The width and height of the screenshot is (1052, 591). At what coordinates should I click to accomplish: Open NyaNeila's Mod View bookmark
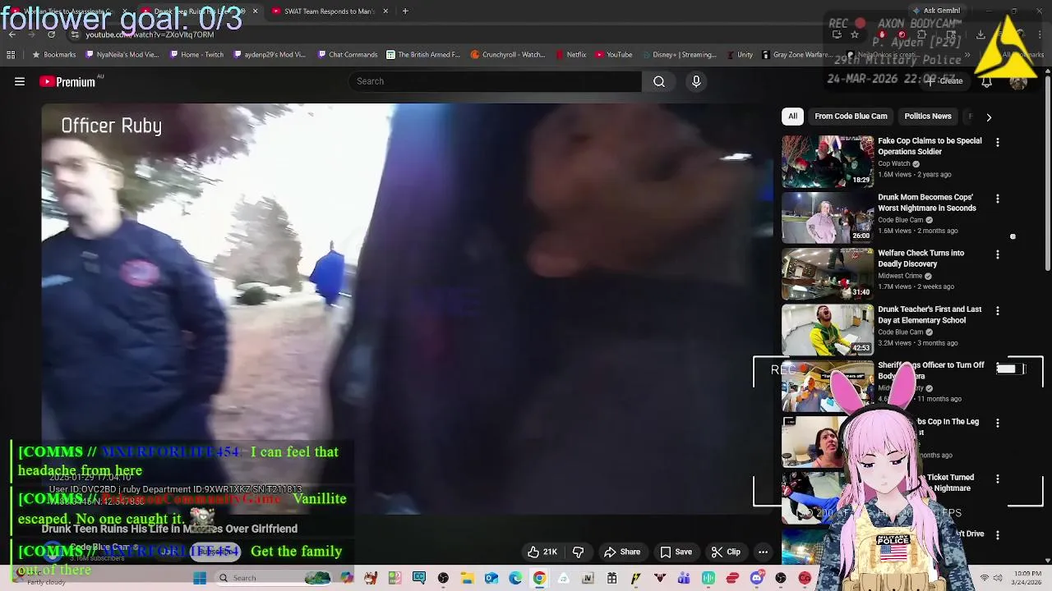pos(122,55)
